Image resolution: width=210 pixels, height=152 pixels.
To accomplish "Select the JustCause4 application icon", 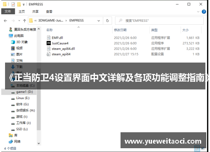I will coord(49,43).
